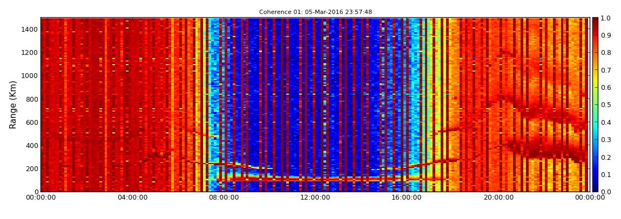
Task: Click the plot title "Coherence 01: 05-Mar-2016 23:57:48"
Action: (x=316, y=12)
